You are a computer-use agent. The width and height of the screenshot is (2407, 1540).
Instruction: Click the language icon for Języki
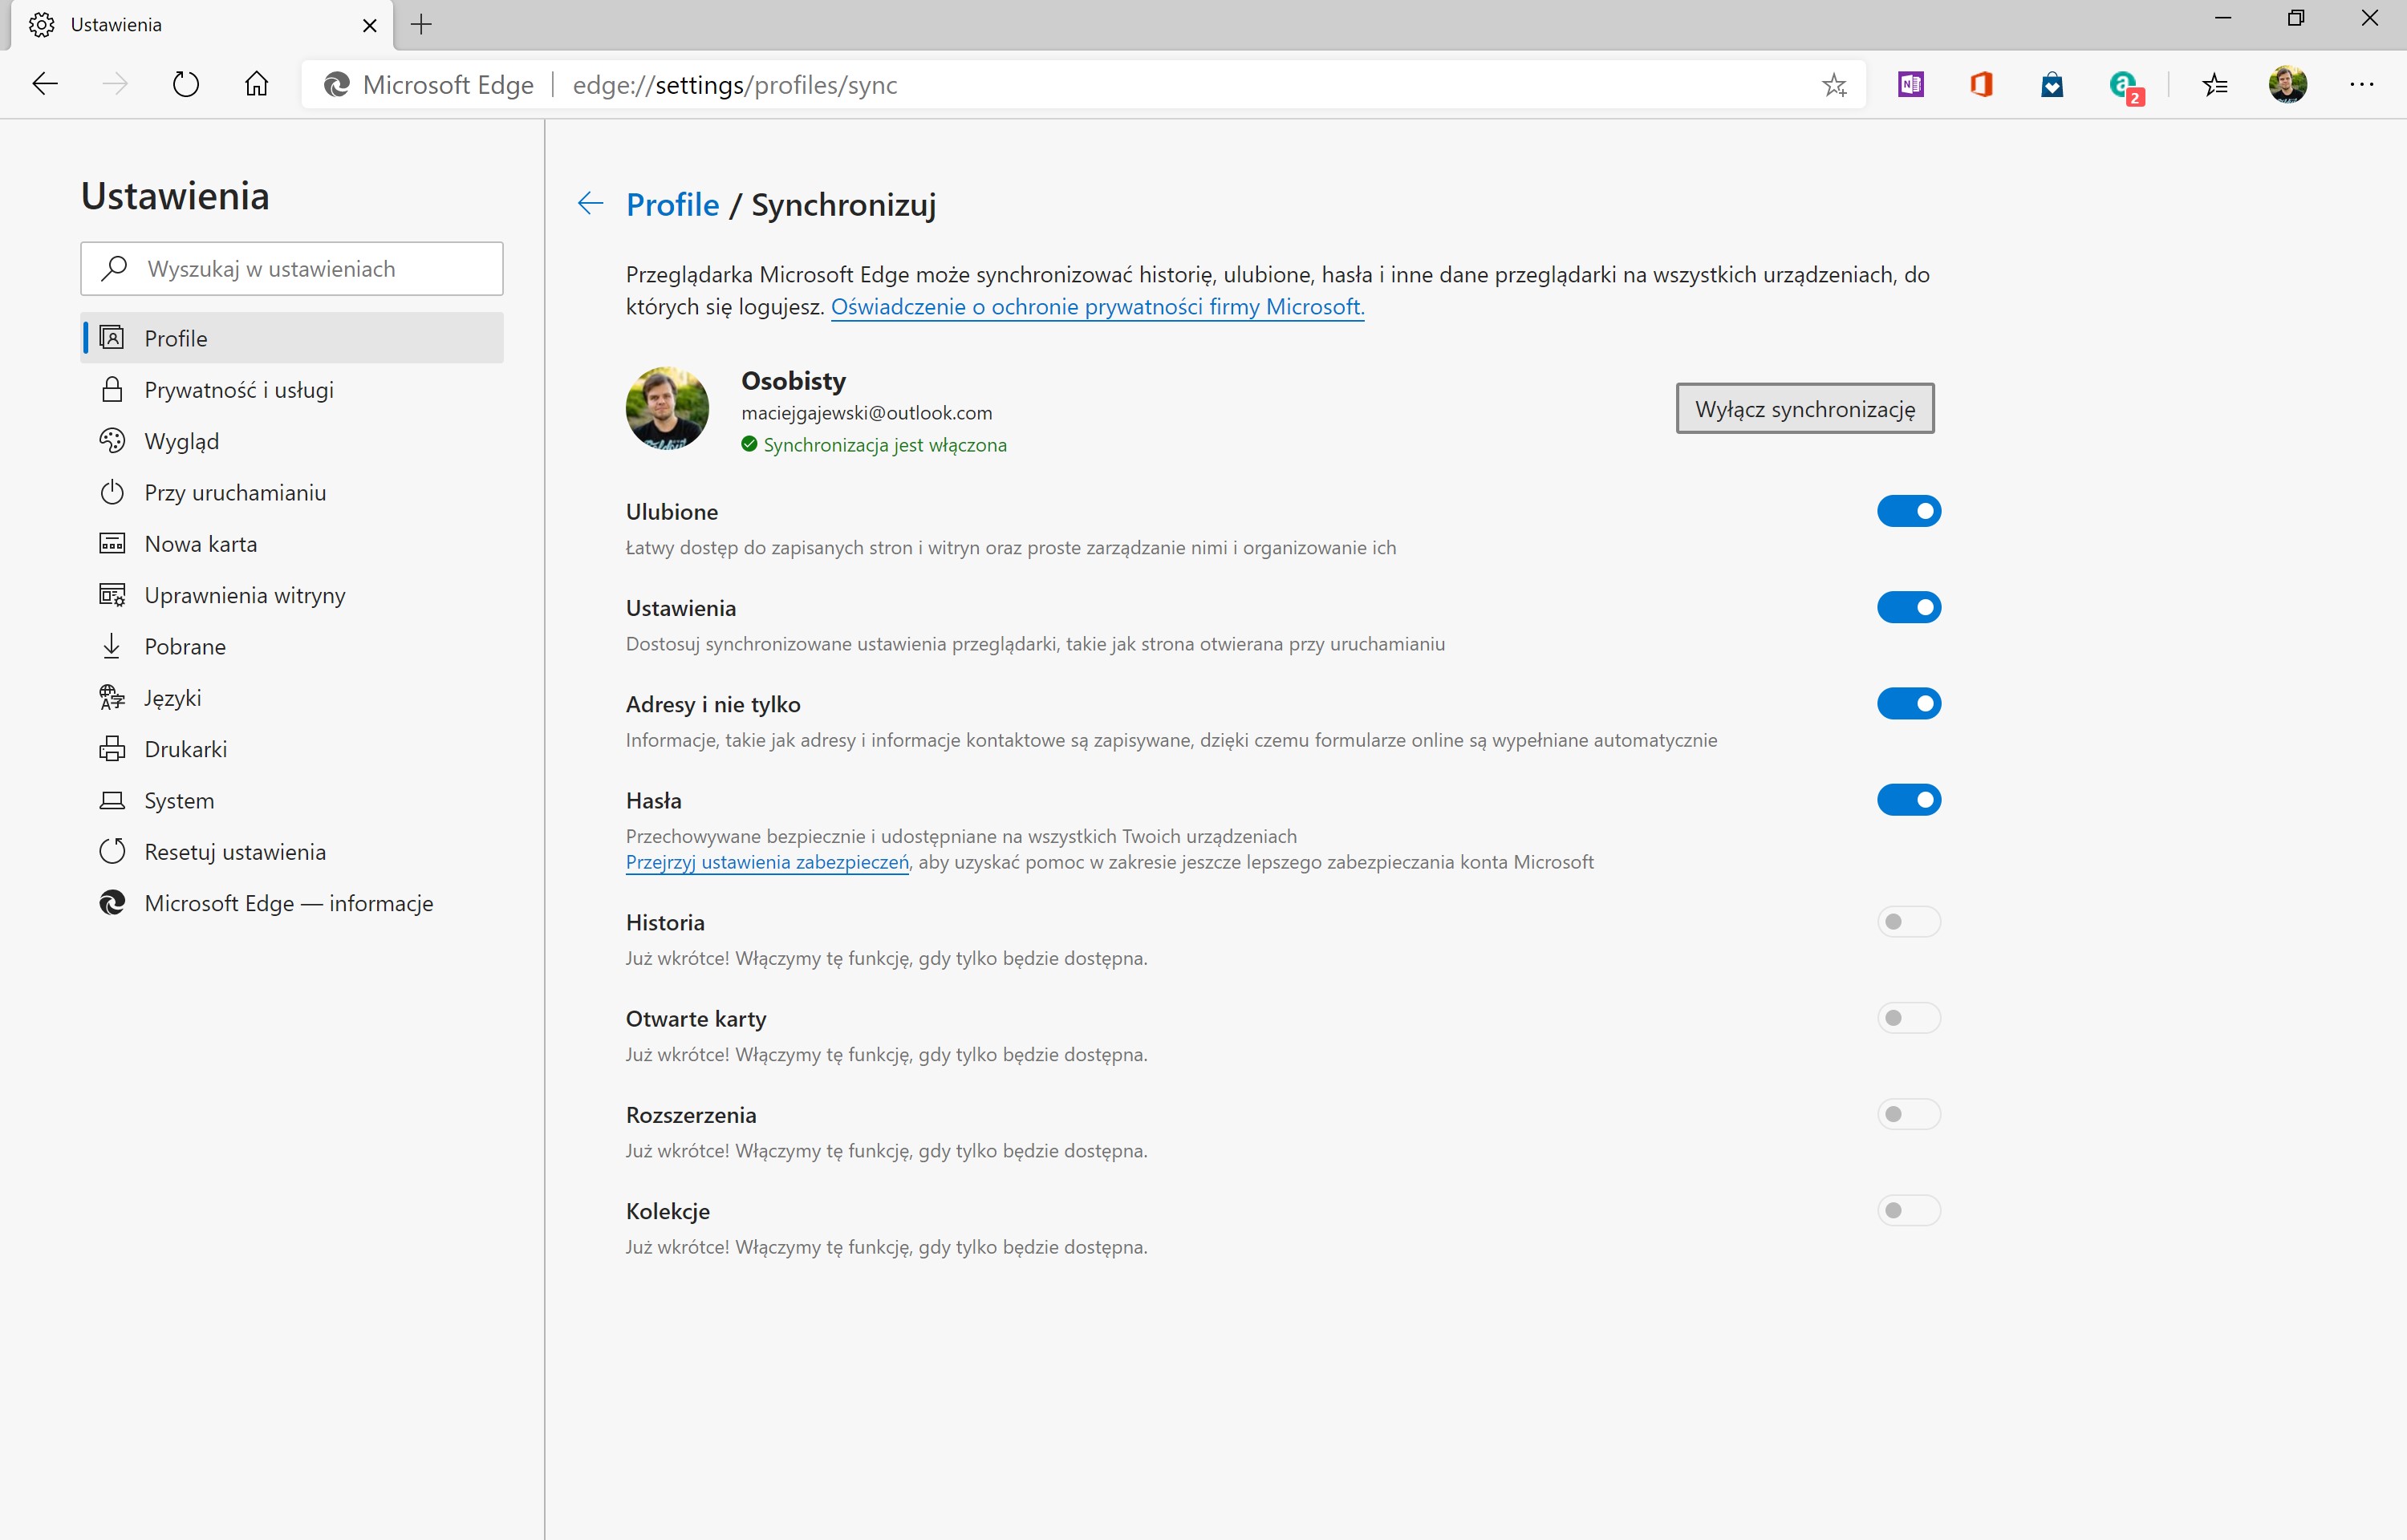(x=112, y=697)
